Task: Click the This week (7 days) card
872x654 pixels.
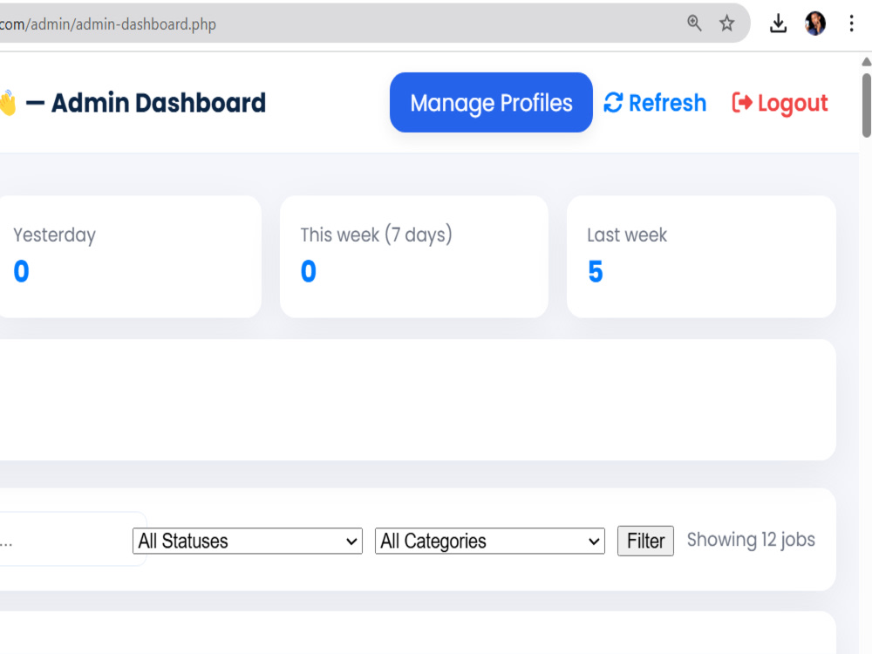Action: click(x=413, y=256)
